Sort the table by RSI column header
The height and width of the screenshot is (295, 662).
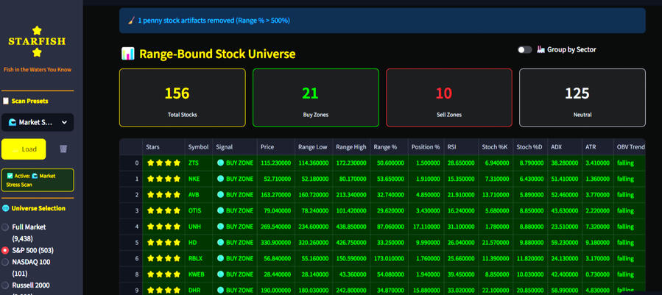pos(451,147)
